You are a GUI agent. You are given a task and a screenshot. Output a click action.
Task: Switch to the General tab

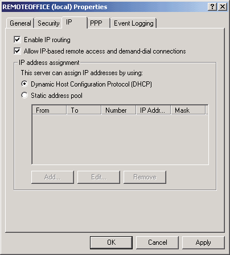click(x=20, y=23)
